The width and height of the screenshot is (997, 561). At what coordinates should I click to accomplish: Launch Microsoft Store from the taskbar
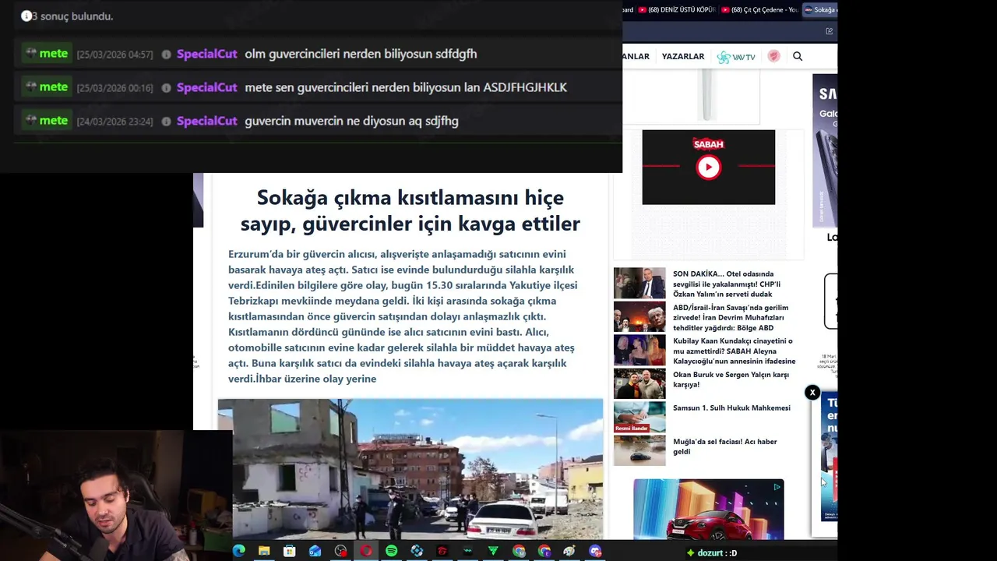click(x=289, y=551)
